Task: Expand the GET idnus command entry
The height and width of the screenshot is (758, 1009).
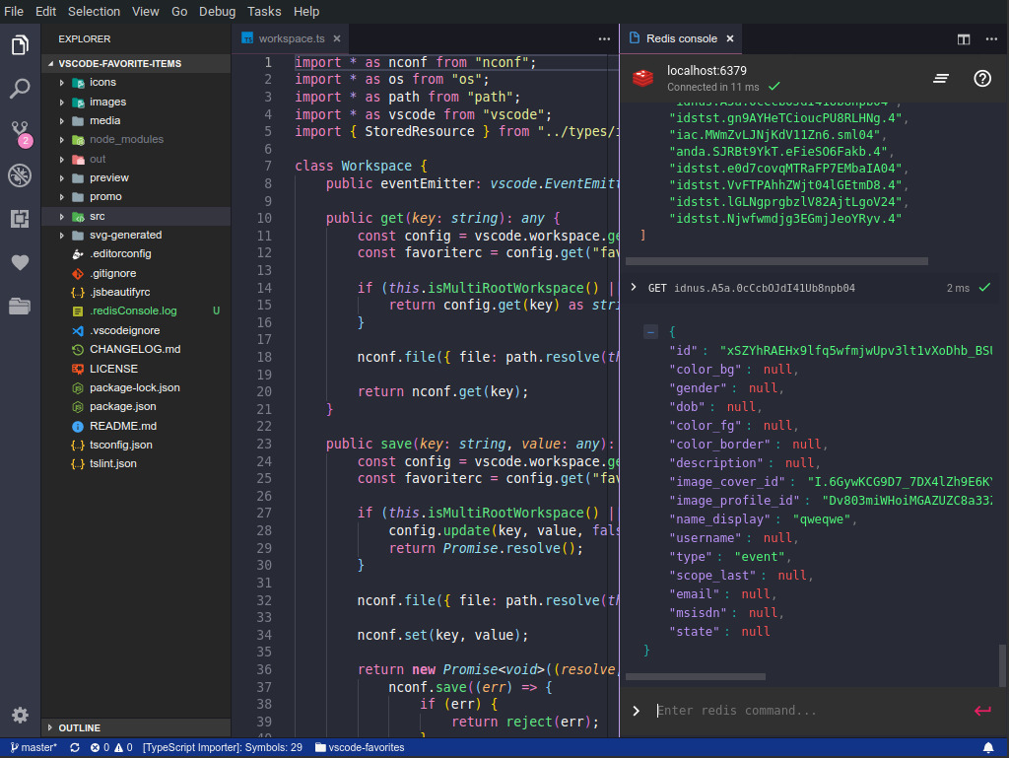Action: [634, 287]
